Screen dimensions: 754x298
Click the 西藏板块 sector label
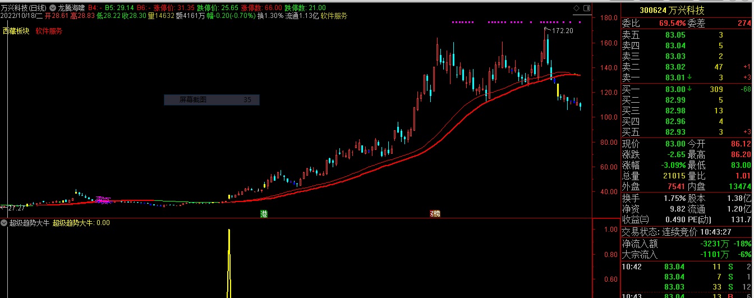(x=15, y=31)
